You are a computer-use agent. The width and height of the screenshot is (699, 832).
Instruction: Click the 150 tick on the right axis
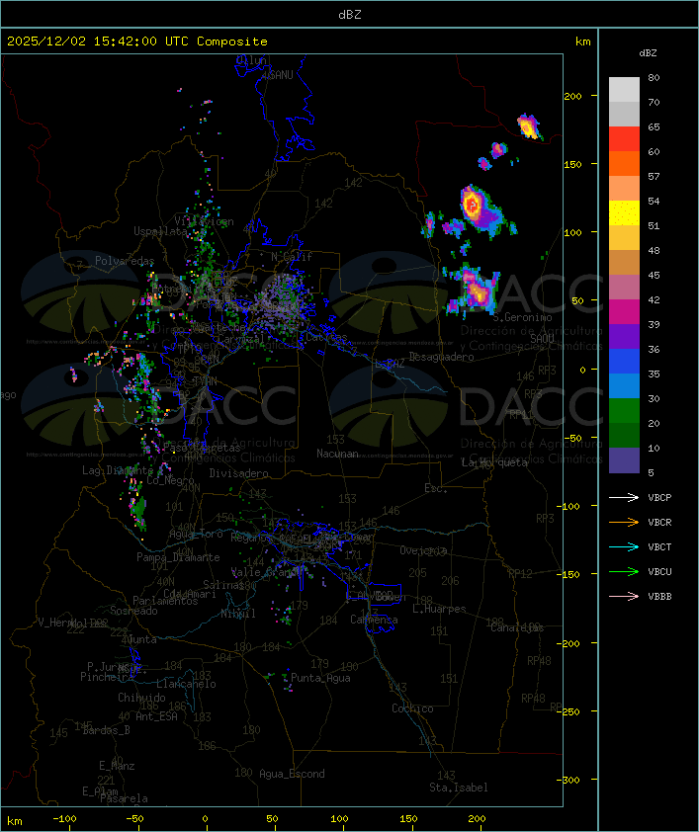572,164
